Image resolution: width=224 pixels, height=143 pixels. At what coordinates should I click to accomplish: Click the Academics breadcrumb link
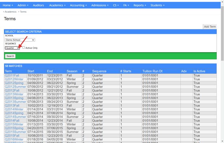pos(10,12)
